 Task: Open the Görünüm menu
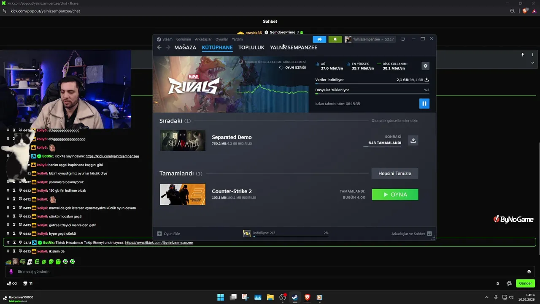point(184,39)
